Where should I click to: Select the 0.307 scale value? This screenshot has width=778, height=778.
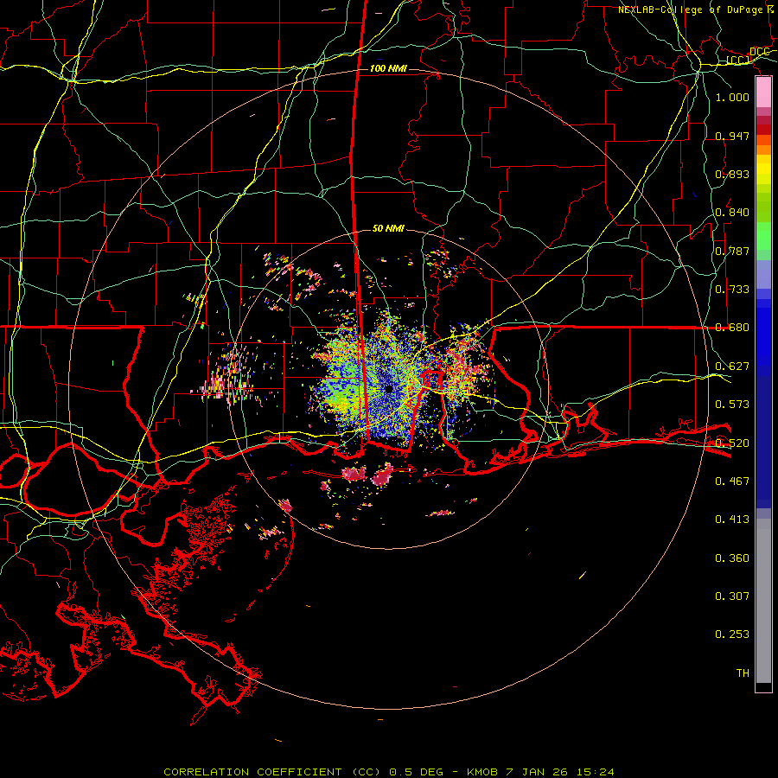click(x=732, y=596)
